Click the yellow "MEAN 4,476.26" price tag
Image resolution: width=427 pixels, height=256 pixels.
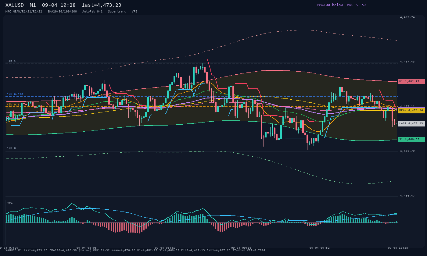point(411,110)
